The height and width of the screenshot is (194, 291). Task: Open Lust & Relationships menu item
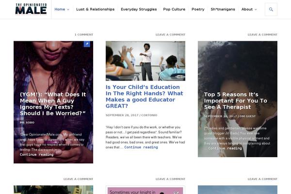click(95, 9)
